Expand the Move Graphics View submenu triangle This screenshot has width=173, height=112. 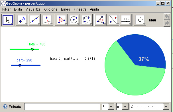[144, 24]
